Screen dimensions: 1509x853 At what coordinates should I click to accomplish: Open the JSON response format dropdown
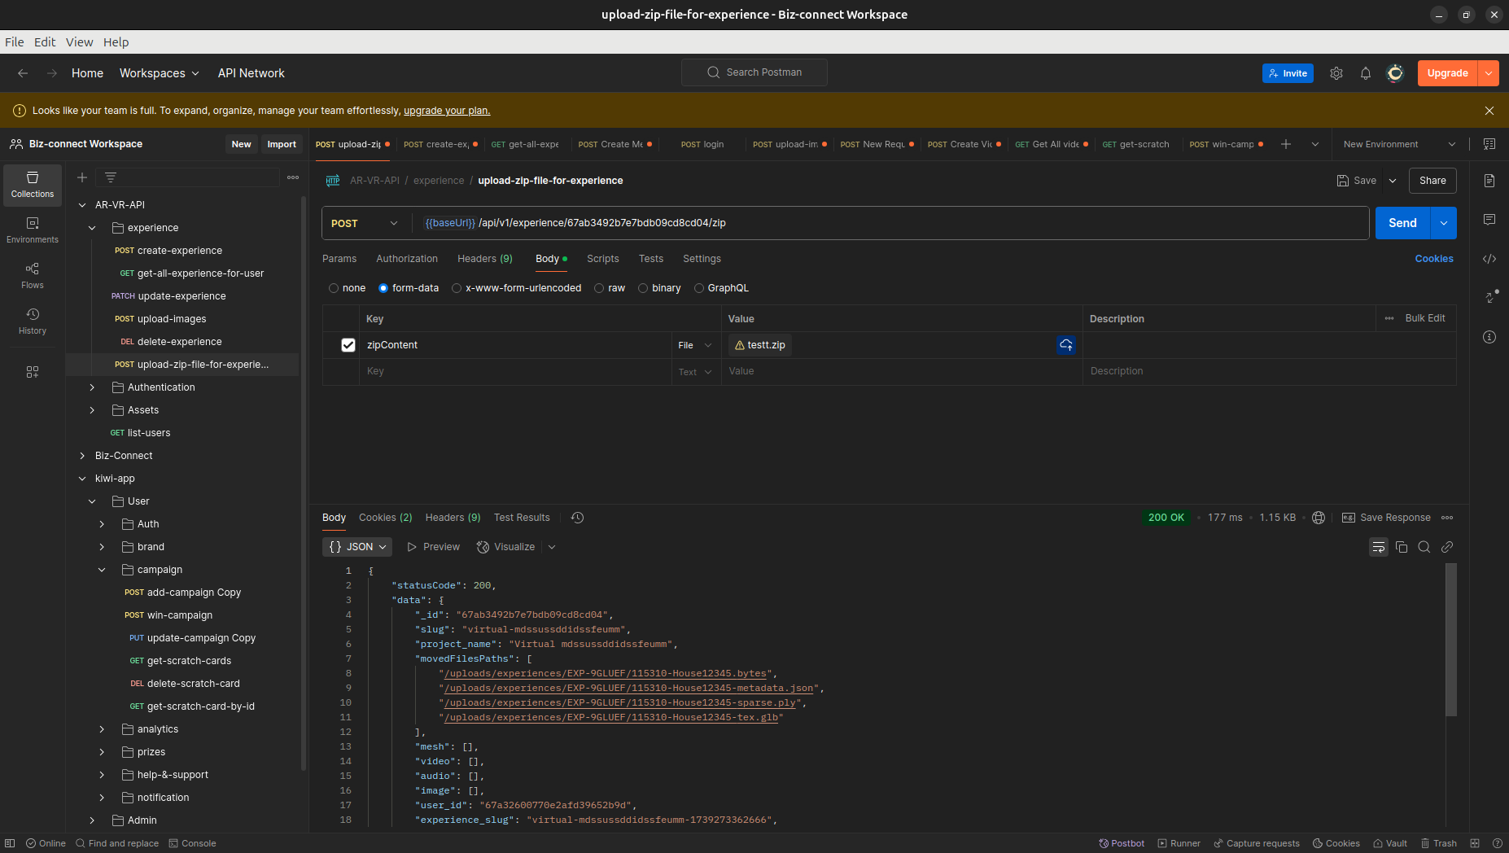click(x=357, y=547)
